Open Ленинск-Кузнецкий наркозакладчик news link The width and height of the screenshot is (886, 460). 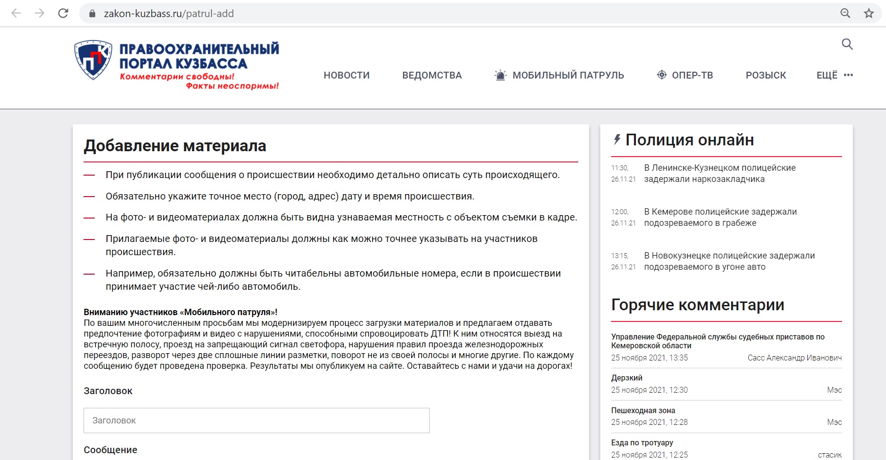point(719,173)
